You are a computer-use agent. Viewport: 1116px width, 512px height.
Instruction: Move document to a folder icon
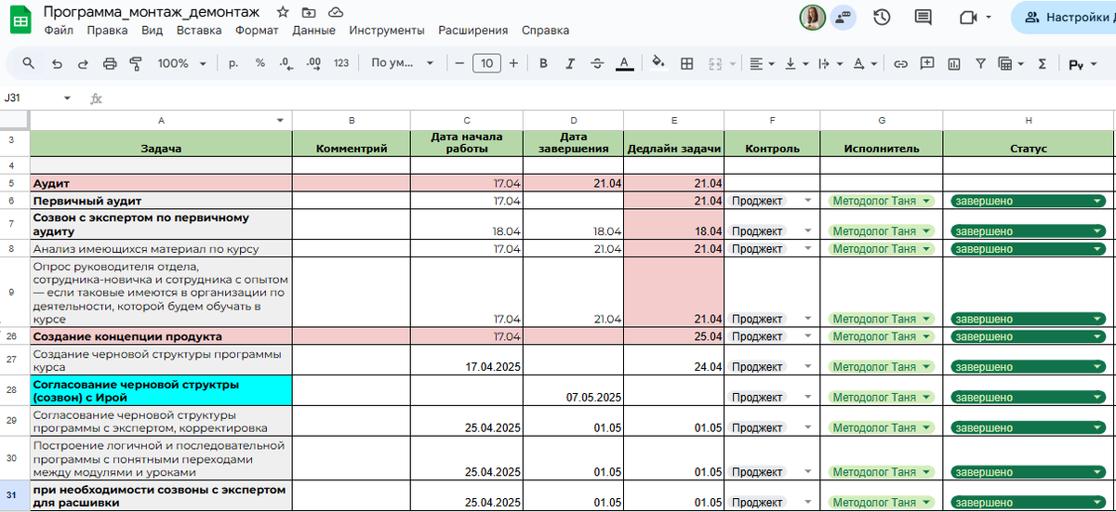click(309, 13)
